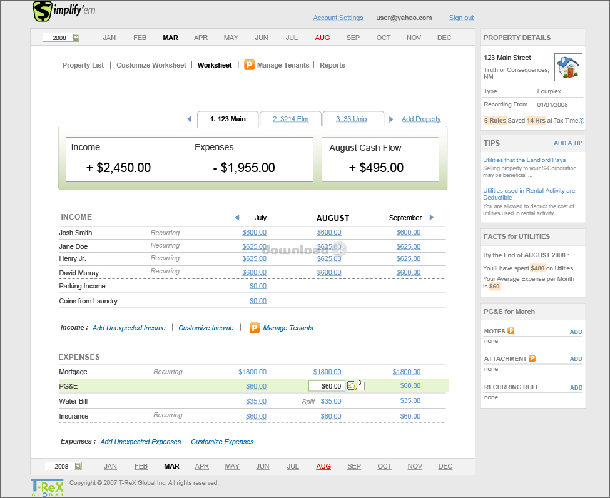Select DEC in top month bar

pos(444,38)
